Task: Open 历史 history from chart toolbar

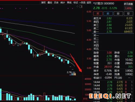Action: pos(56,2)
